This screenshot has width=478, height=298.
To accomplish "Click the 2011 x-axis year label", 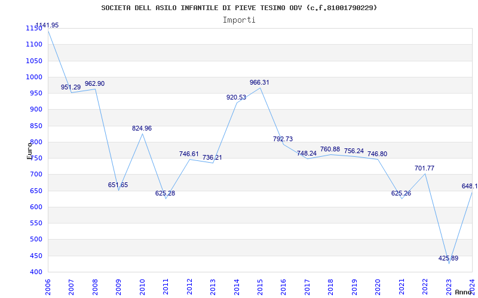I will pos(166,287).
